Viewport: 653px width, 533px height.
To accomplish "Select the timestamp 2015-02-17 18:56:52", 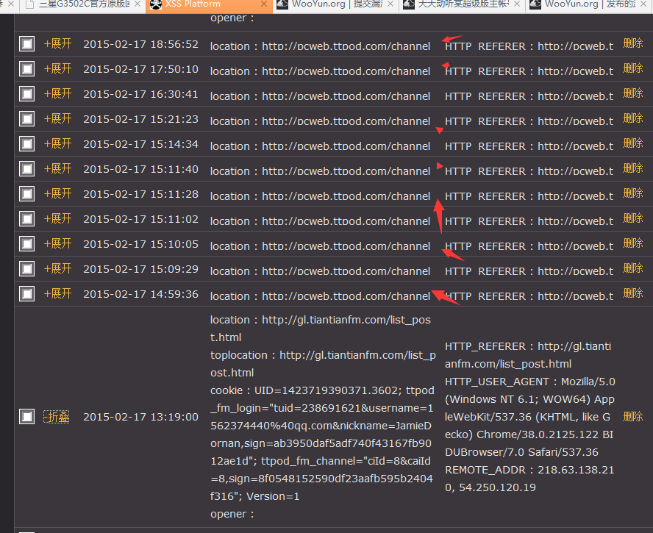I will [140, 44].
